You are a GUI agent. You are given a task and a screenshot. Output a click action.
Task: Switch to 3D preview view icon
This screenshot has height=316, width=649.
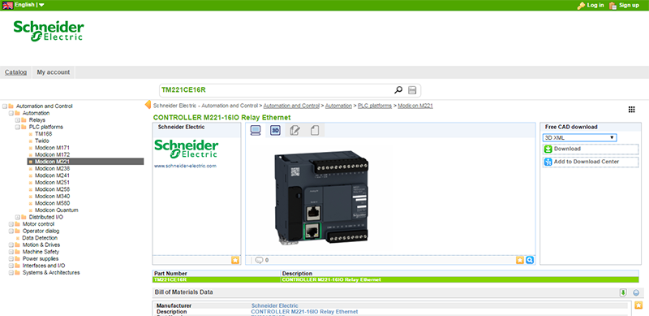[x=275, y=130]
